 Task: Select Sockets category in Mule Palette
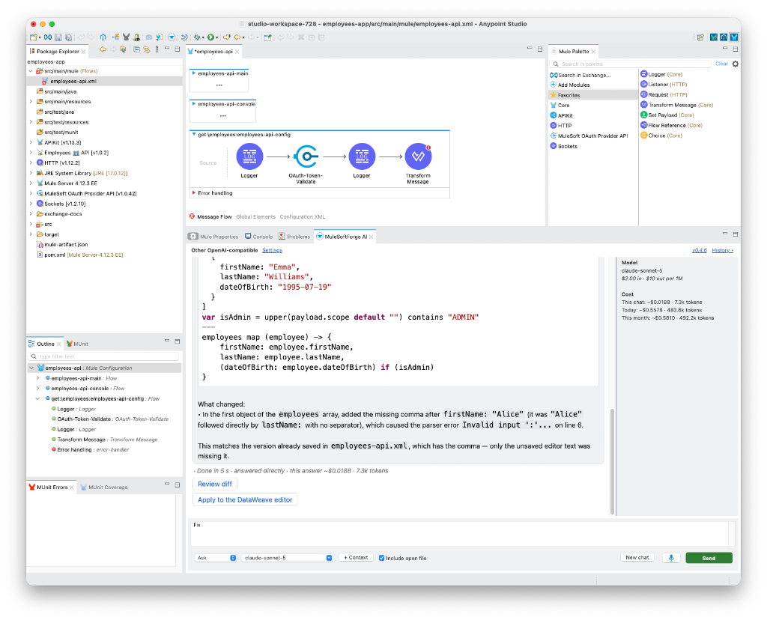(x=563, y=146)
